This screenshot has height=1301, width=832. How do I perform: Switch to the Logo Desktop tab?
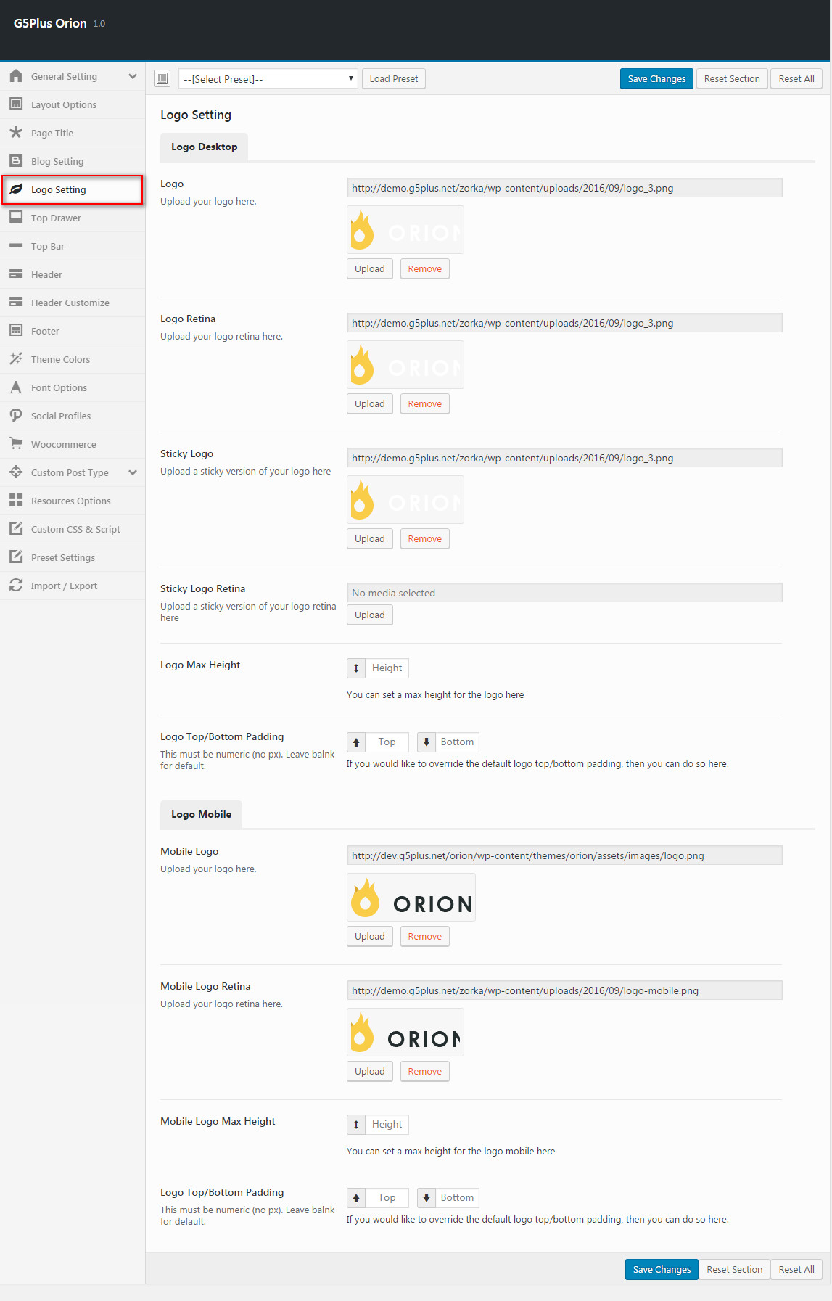(204, 147)
